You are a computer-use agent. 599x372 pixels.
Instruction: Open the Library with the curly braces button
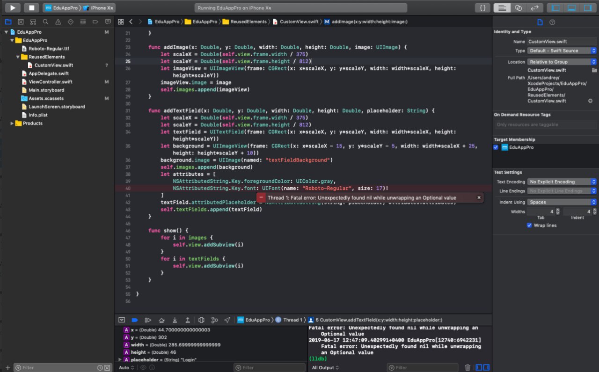pos(482,8)
